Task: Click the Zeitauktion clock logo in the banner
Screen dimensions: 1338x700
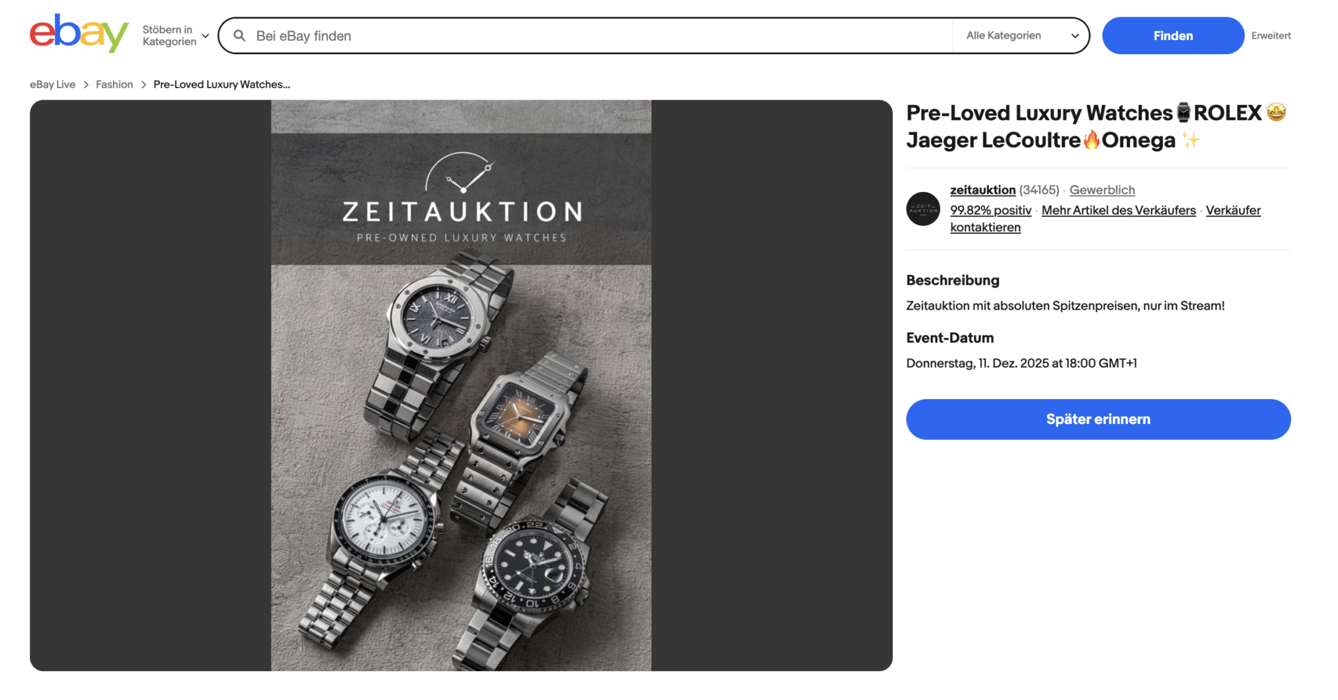Action: 461,172
